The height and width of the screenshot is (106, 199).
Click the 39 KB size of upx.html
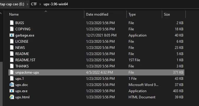[179, 97]
